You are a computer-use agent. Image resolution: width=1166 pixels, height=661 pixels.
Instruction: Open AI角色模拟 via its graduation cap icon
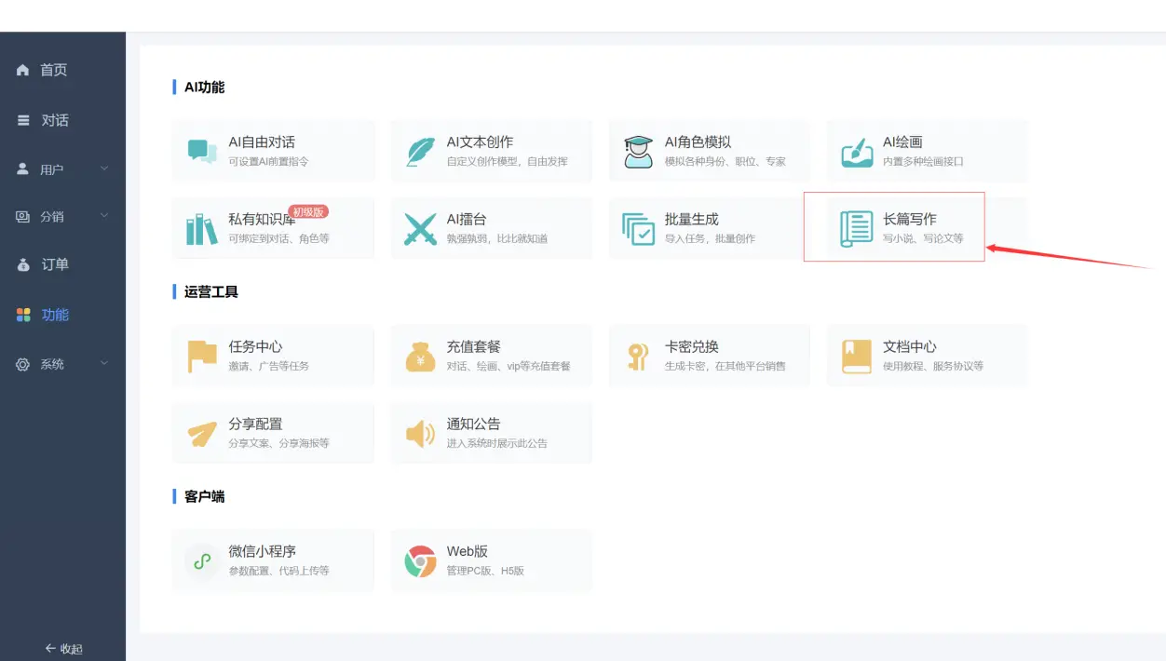pyautogui.click(x=637, y=150)
